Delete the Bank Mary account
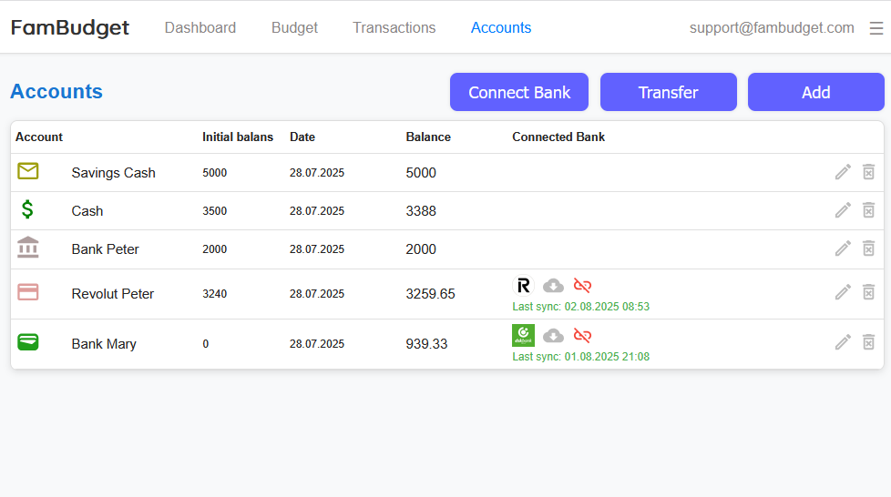 [868, 342]
